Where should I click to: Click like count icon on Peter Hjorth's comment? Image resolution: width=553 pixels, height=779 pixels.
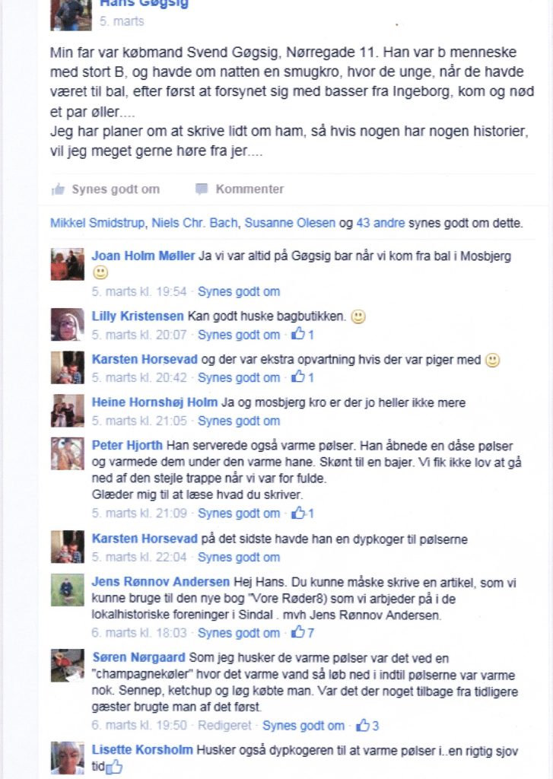tap(298, 512)
